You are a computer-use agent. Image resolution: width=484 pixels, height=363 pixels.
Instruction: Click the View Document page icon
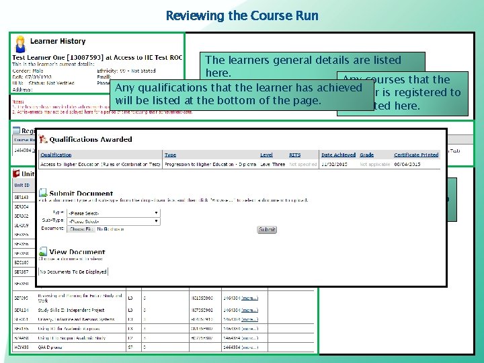point(43,251)
